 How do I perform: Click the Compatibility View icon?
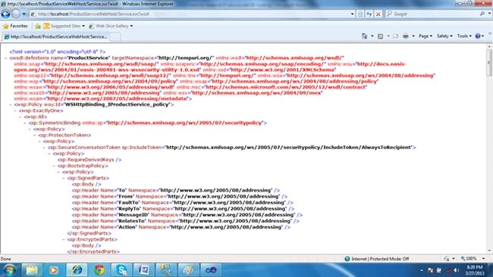tap(360, 14)
